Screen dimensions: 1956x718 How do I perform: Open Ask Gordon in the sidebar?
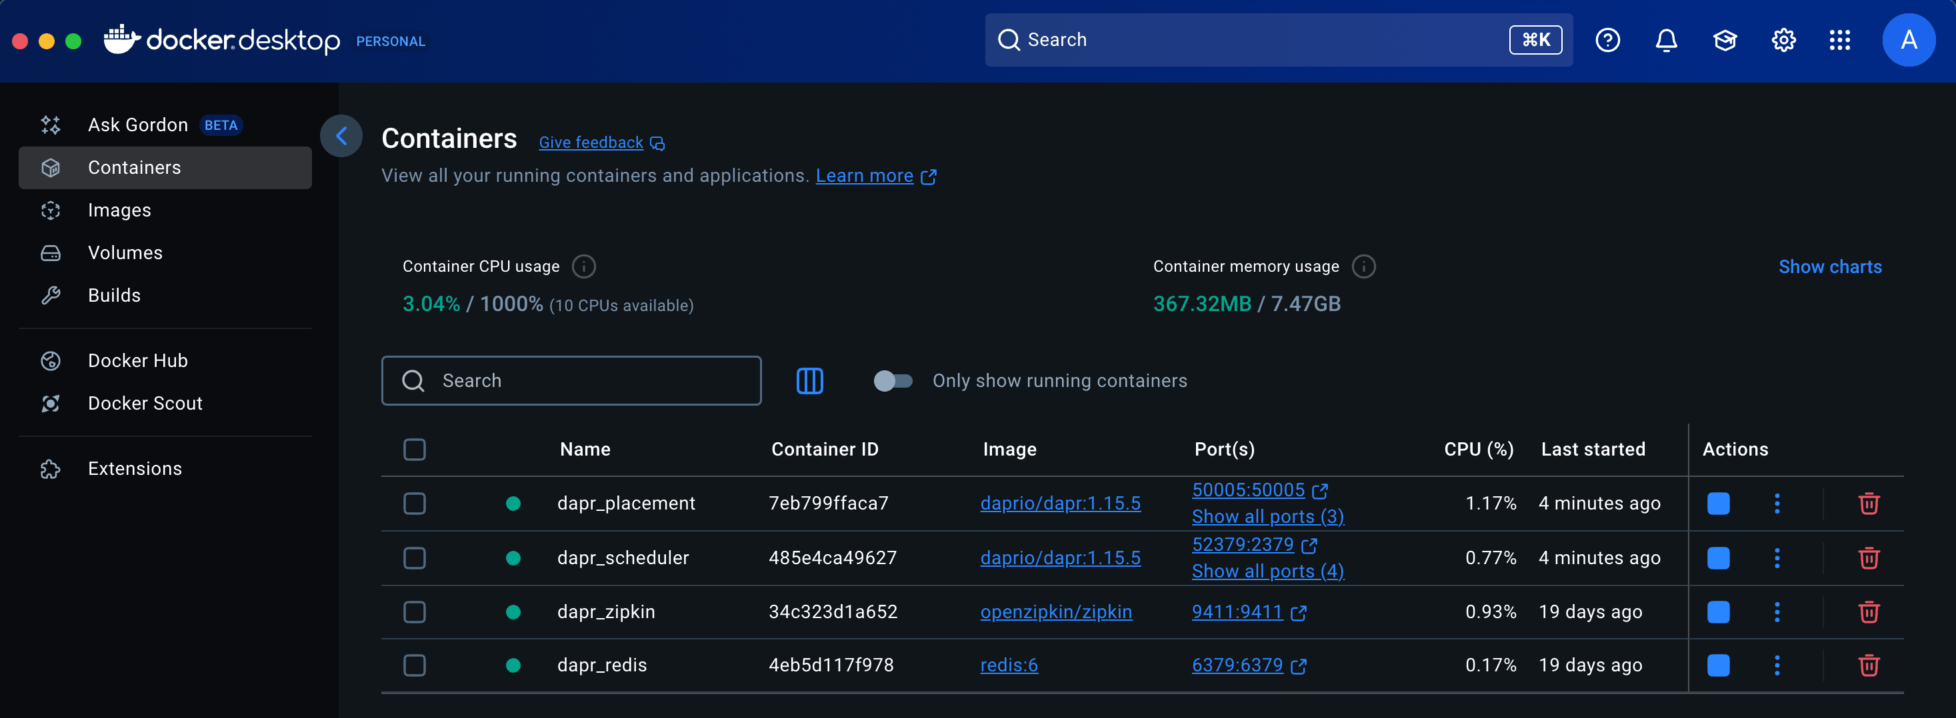point(165,125)
